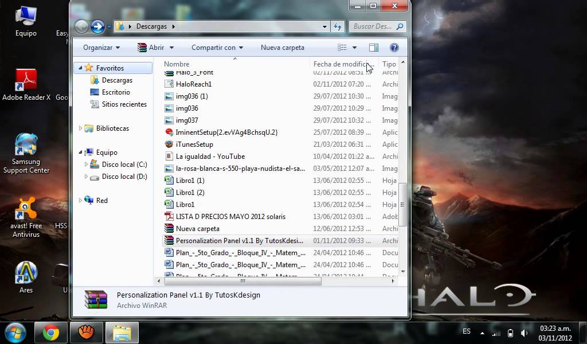Select the Libro1 (1) Excel file icon
Viewport: 587px width, 344px height.
(169, 181)
